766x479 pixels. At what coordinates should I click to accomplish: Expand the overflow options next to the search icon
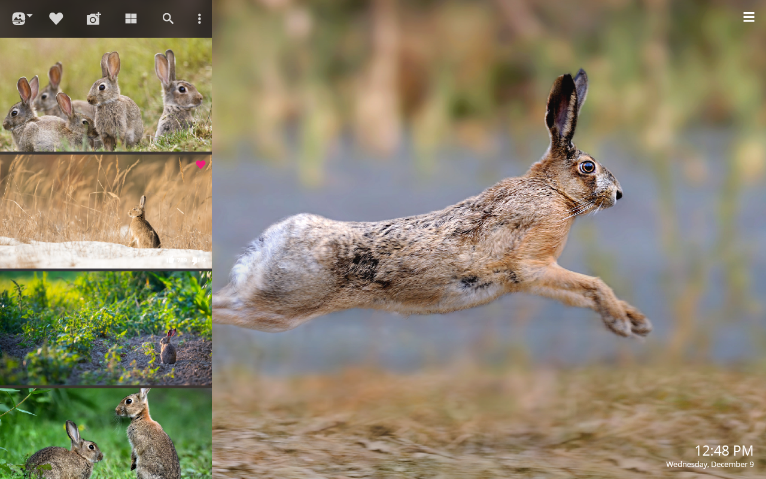(x=199, y=18)
